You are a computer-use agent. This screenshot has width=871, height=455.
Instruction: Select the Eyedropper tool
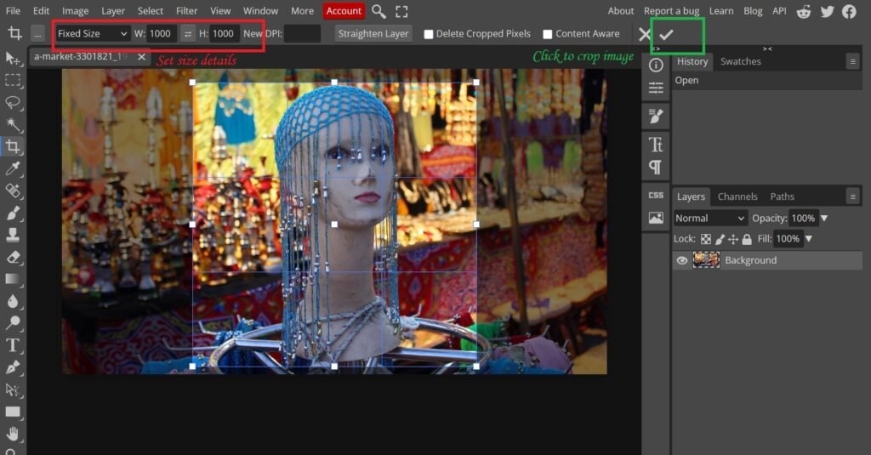(13, 168)
